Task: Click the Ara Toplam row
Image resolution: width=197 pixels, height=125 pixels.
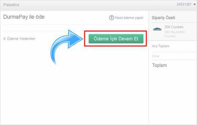Action: [x=161, y=46]
